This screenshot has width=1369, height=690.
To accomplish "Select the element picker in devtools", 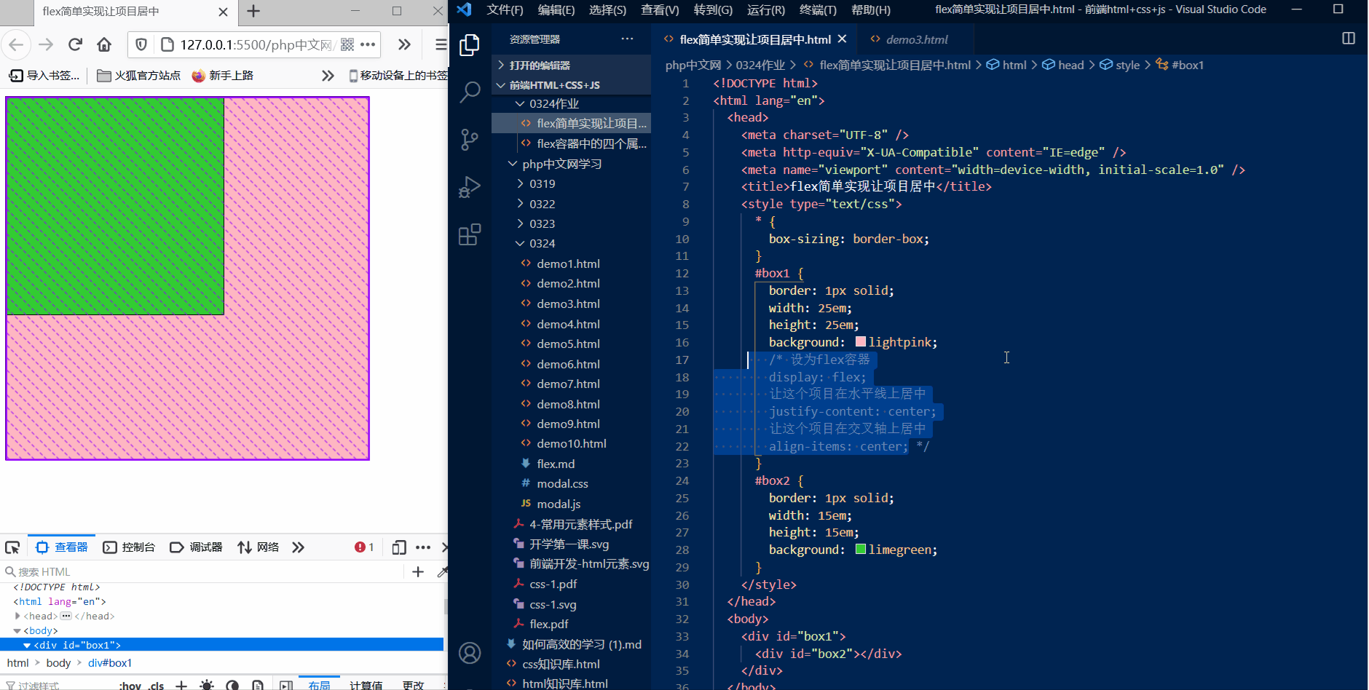I will coord(12,547).
